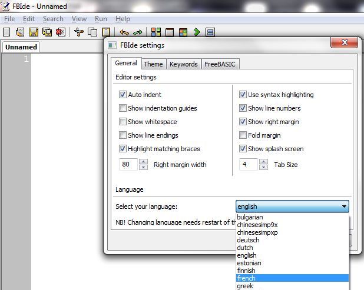This screenshot has width=364, height=290.
Task: Select finnish in the language list
Action: [x=292, y=271]
